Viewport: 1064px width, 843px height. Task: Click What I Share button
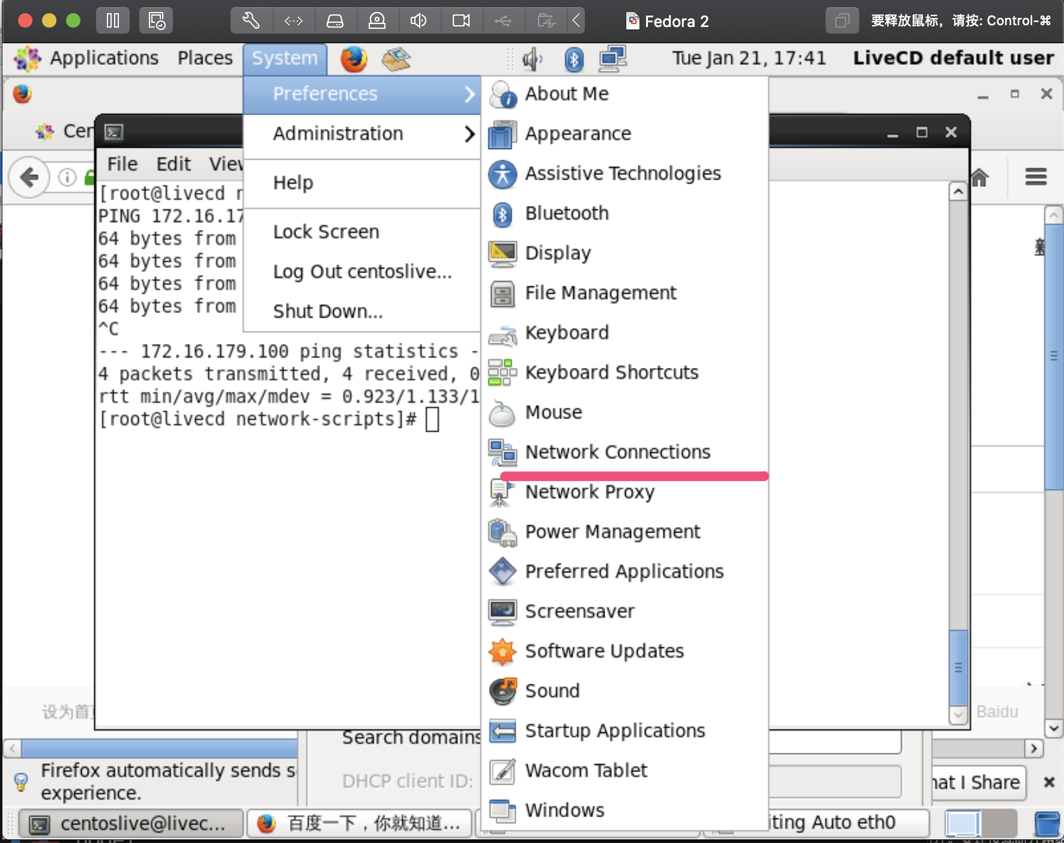pyautogui.click(x=979, y=782)
